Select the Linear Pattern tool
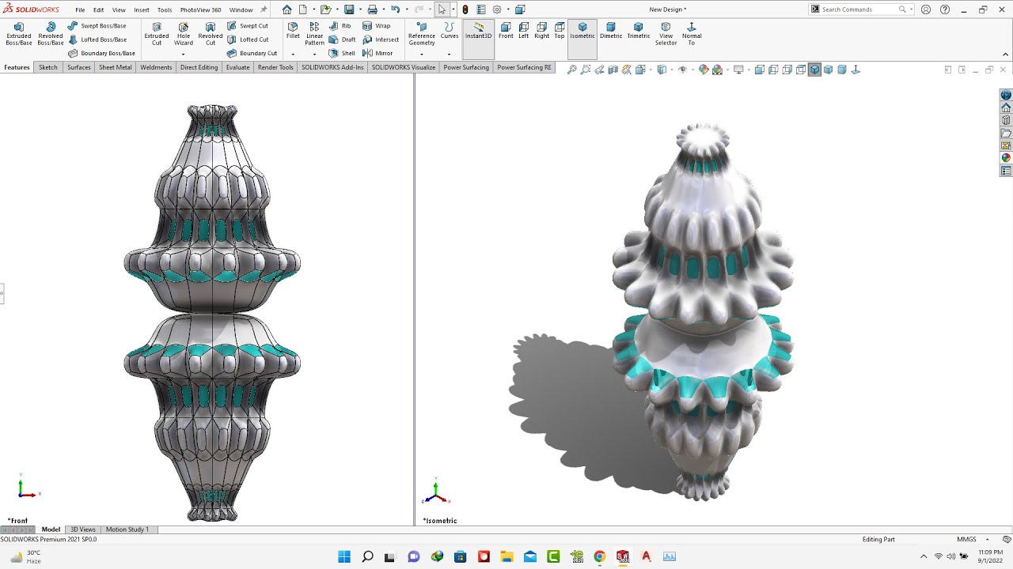The height and width of the screenshot is (569, 1013). tap(315, 34)
